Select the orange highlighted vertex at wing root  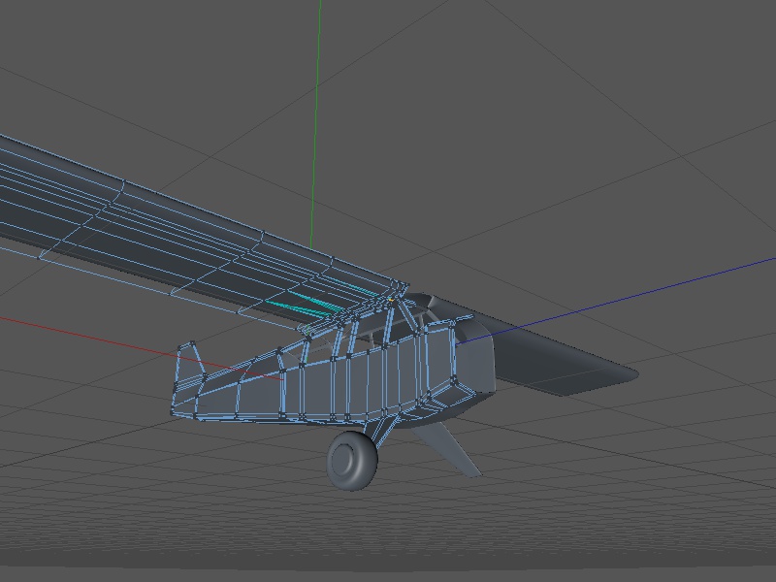[391, 300]
